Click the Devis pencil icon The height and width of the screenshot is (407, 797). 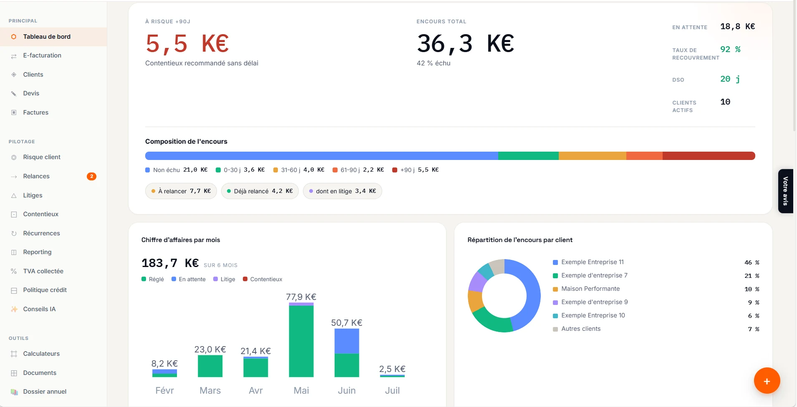click(14, 94)
